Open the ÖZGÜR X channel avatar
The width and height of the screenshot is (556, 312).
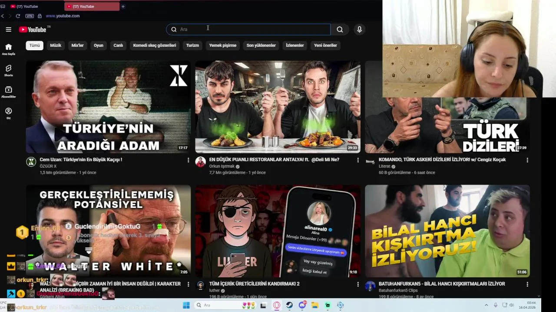[x=31, y=162]
